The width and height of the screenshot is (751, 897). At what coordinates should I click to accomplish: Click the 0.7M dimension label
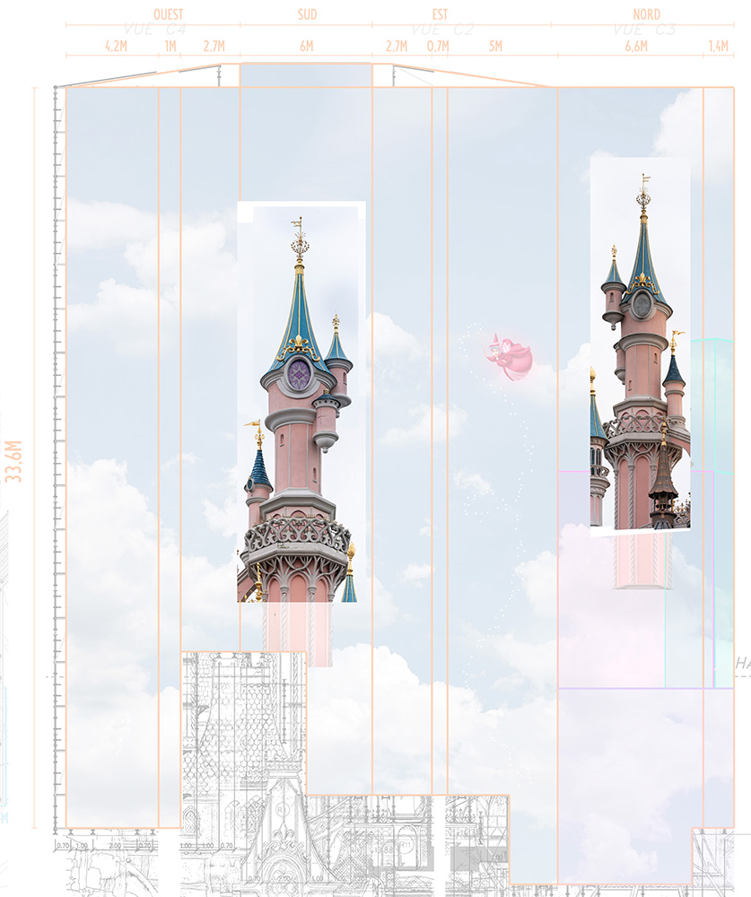point(438,46)
